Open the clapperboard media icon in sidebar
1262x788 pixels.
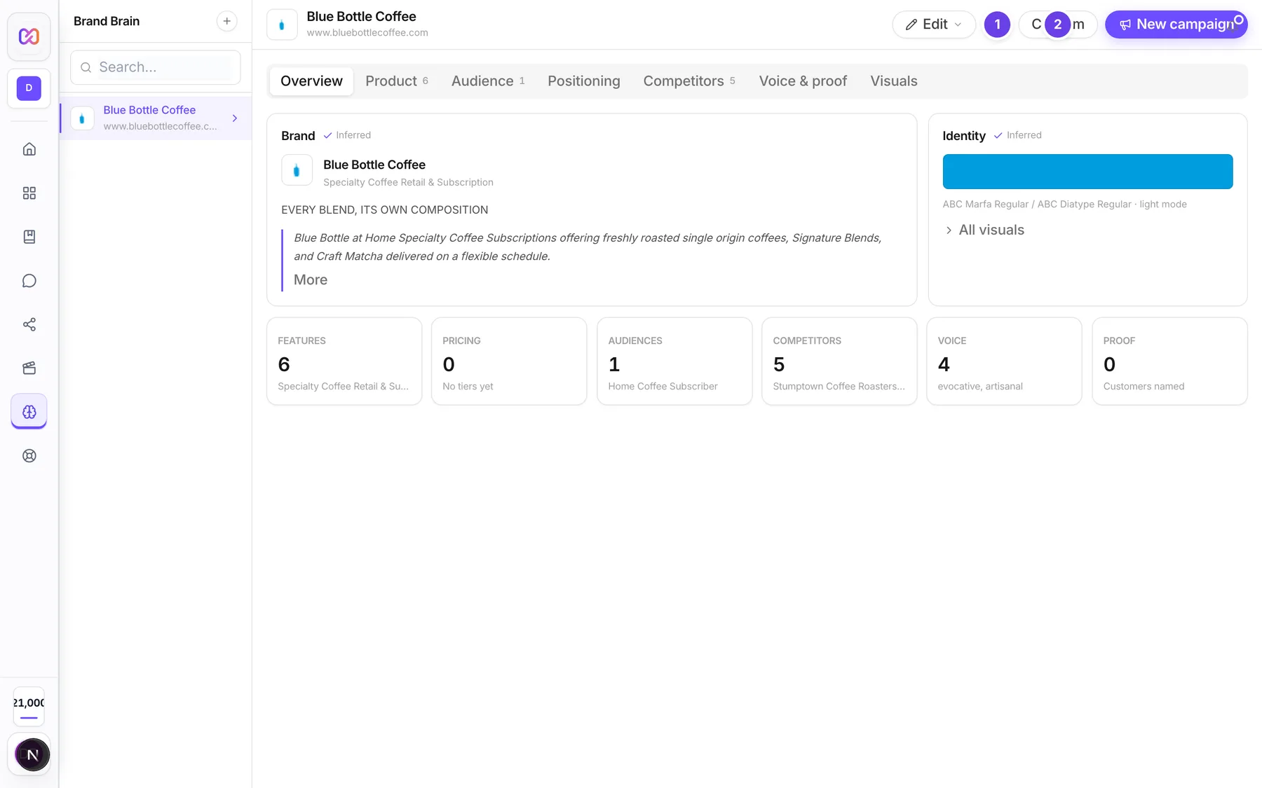(x=29, y=368)
